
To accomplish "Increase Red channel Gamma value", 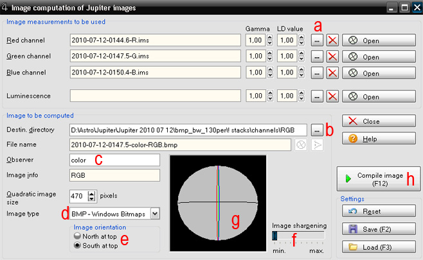I will click(269, 37).
